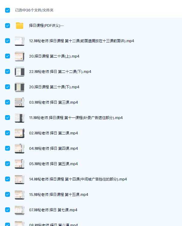Uncheck the select-all checkbox at top
Viewport: 182px width, 226px height.
[8, 10]
